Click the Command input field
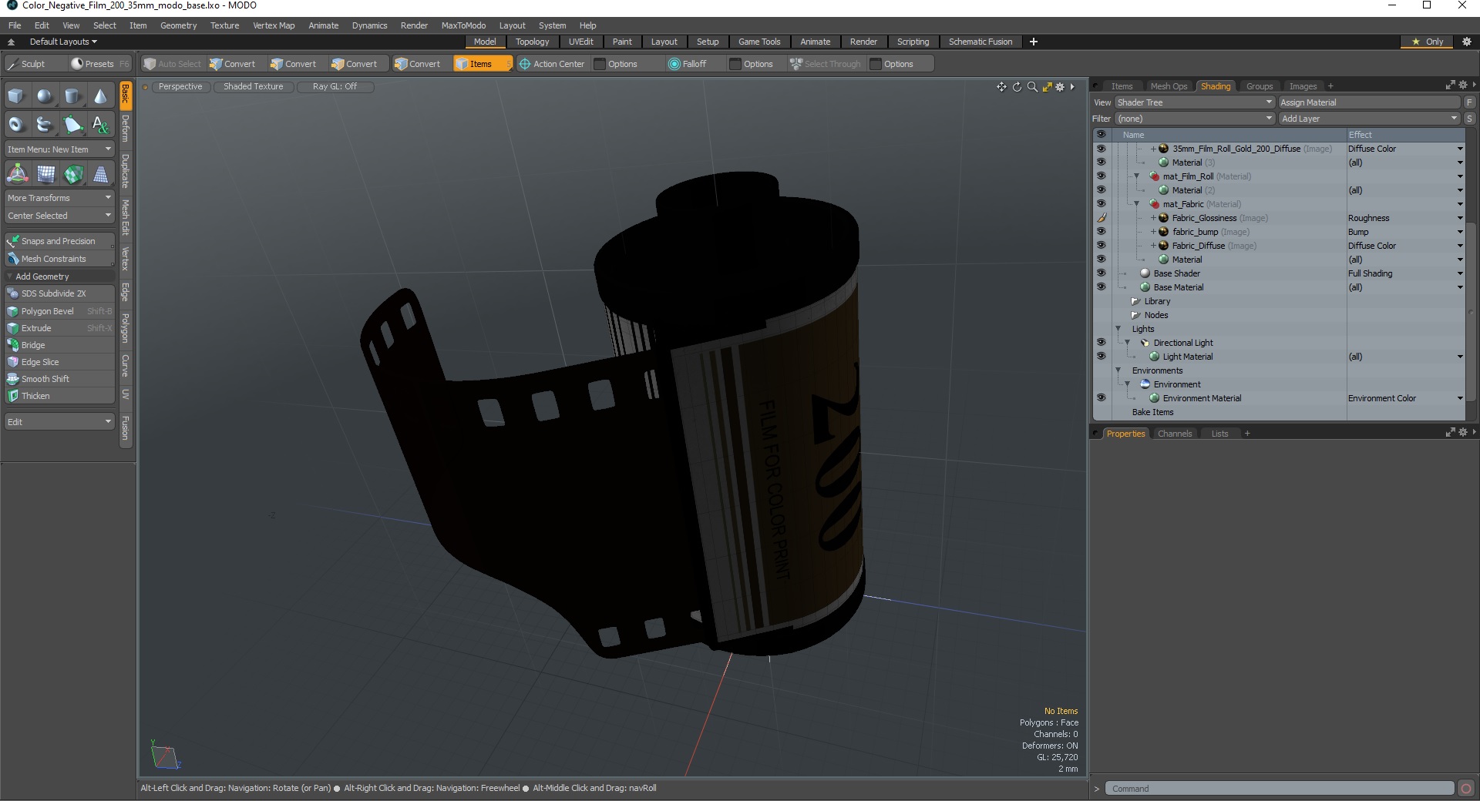The width and height of the screenshot is (1480, 801). pos(1280,789)
